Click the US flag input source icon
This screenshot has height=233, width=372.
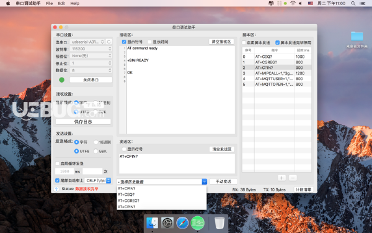coord(311,3)
